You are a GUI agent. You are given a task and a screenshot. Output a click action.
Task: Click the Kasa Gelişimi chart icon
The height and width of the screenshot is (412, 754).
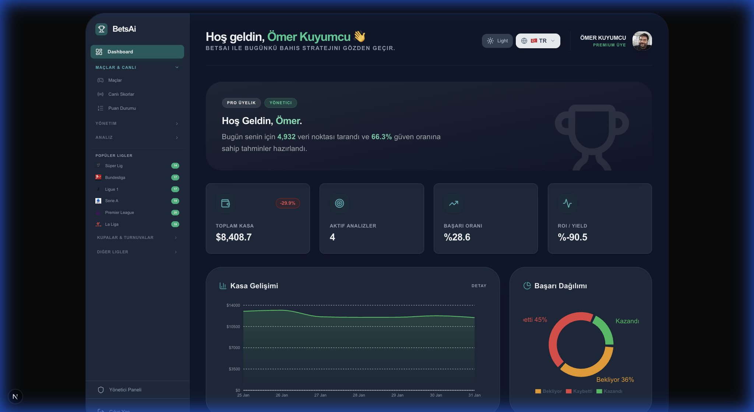(222, 285)
